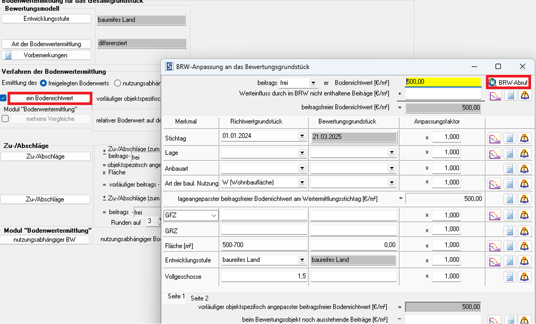Expand the Stichtag Richtwertgrundstück date dropdown
Screen dimensions: 536x324
coord(302,136)
